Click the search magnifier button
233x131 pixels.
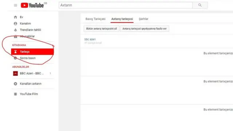point(200,5)
